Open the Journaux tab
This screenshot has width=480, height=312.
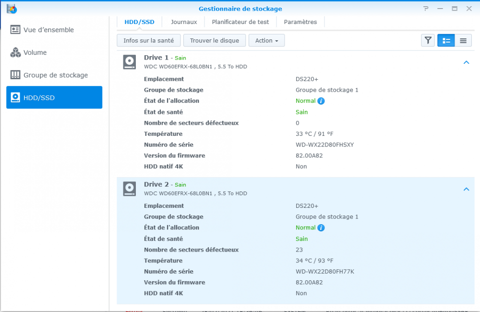pos(184,22)
